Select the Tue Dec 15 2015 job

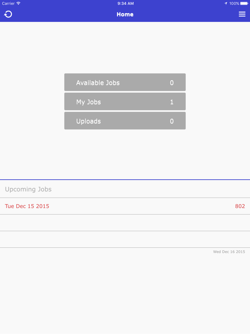pos(27,206)
